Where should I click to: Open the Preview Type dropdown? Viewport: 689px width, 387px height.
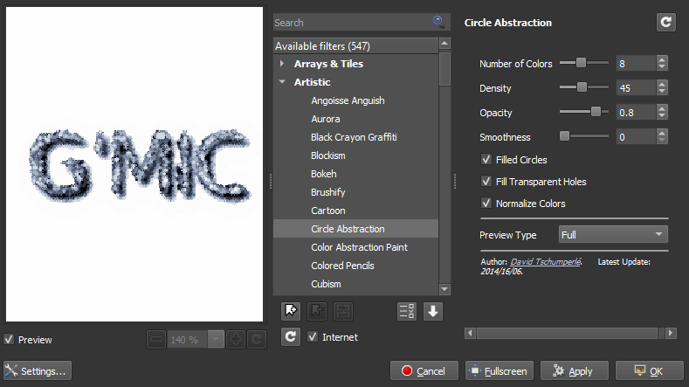pos(613,234)
